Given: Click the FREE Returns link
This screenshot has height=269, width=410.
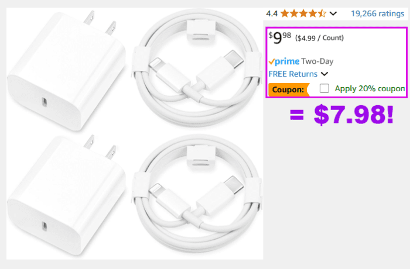Looking at the screenshot, I should click(x=293, y=74).
